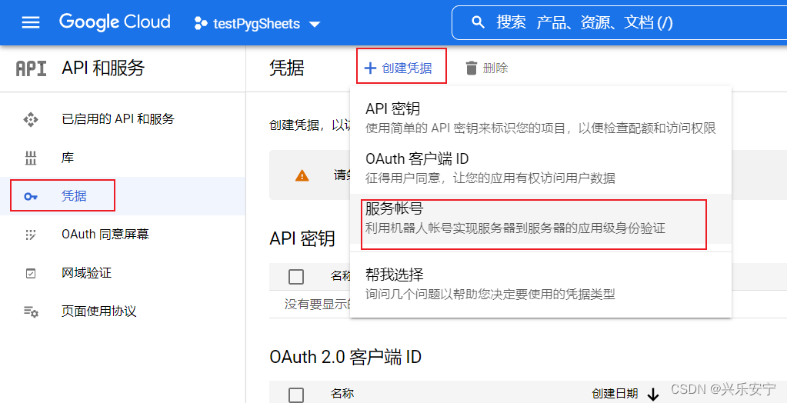The height and width of the screenshot is (403, 787).
Task: Click the library shelf icon
Action: coord(31,158)
